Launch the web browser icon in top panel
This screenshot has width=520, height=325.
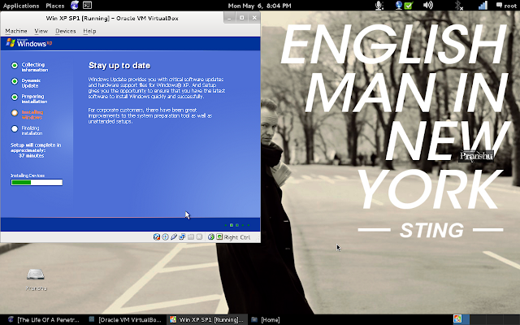[x=75, y=6]
